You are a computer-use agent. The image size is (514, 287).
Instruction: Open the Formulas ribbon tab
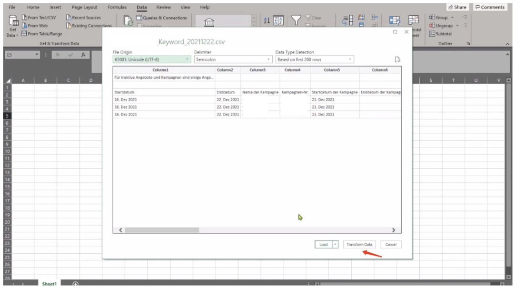point(117,7)
